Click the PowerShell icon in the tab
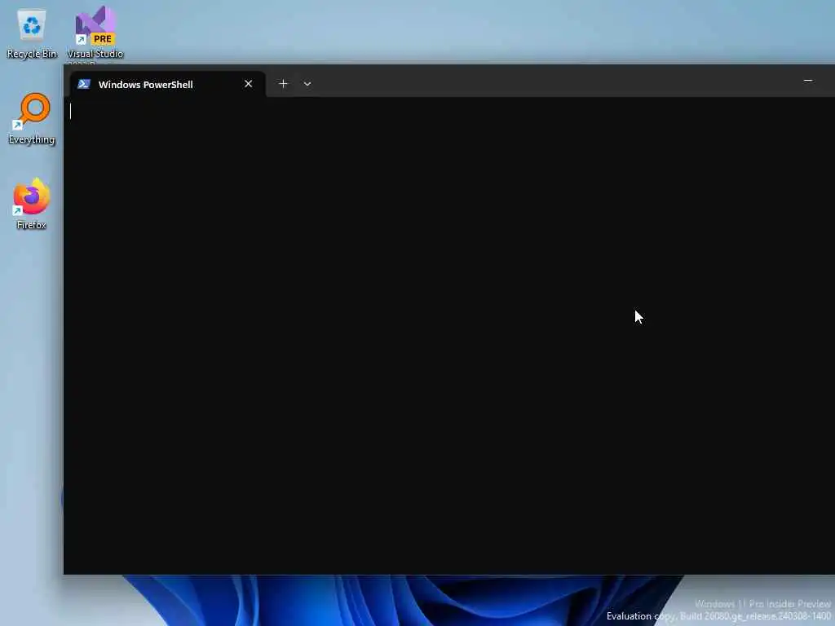 84,84
